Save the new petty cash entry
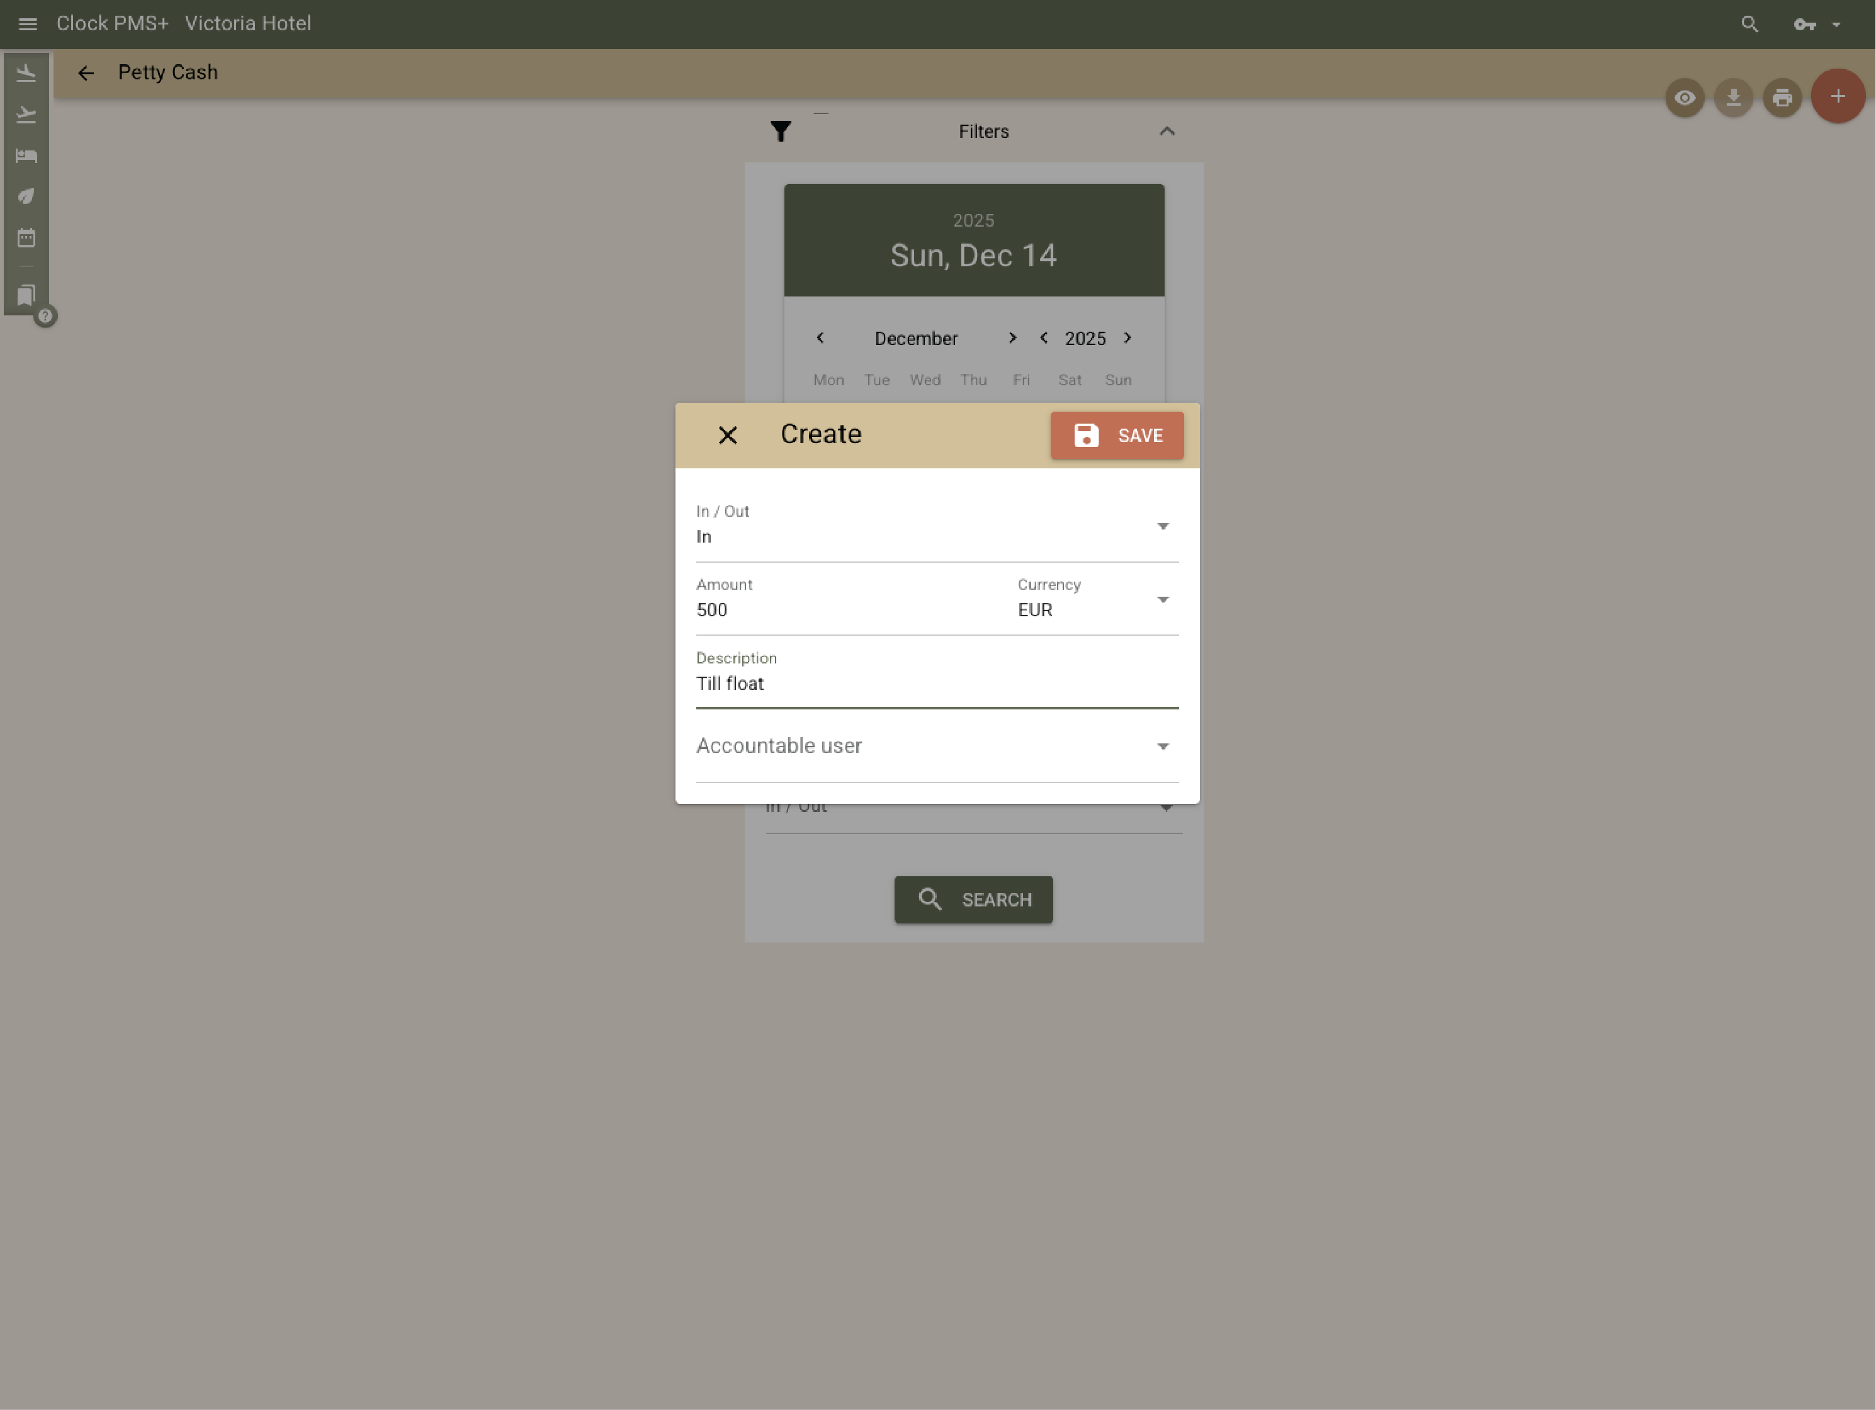This screenshot has height=1410, width=1876. (1116, 435)
